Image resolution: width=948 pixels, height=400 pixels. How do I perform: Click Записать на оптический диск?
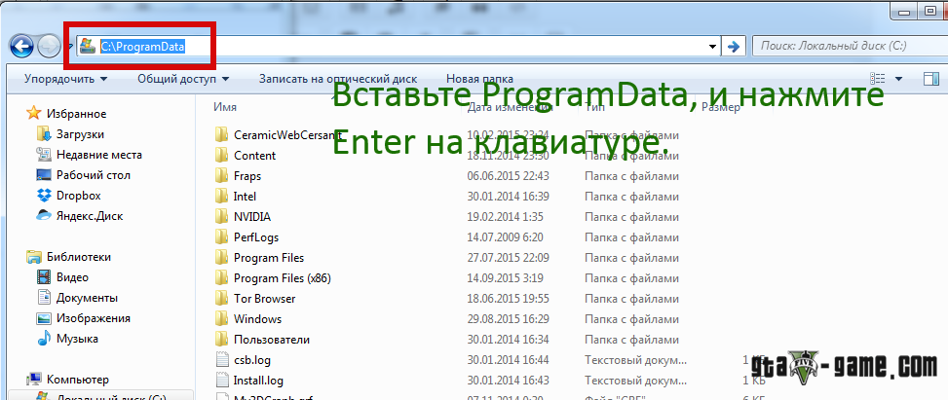click(338, 79)
